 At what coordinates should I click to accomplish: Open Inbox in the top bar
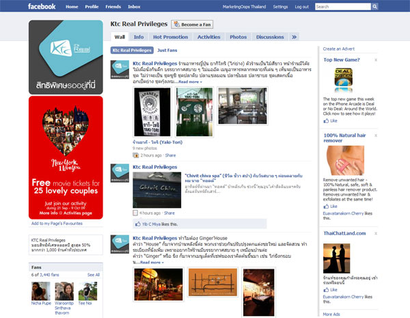(134, 7)
